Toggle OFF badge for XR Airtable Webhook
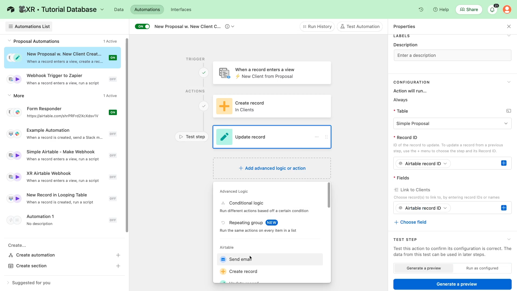 113,177
